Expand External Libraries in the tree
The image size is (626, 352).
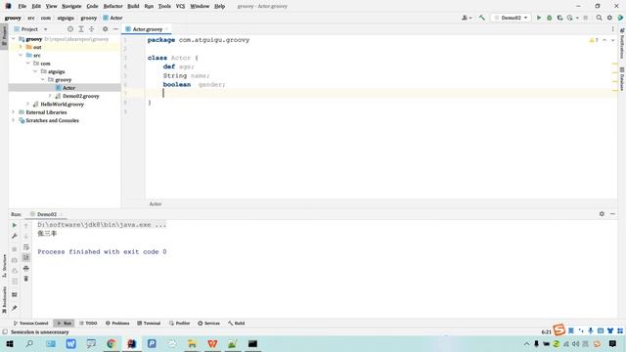click(13, 112)
